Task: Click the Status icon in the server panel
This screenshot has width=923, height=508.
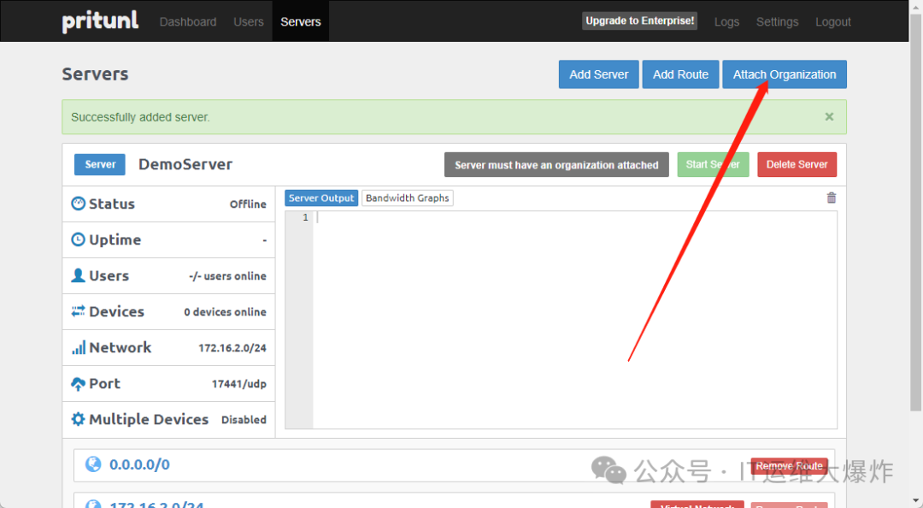Action: coord(79,204)
